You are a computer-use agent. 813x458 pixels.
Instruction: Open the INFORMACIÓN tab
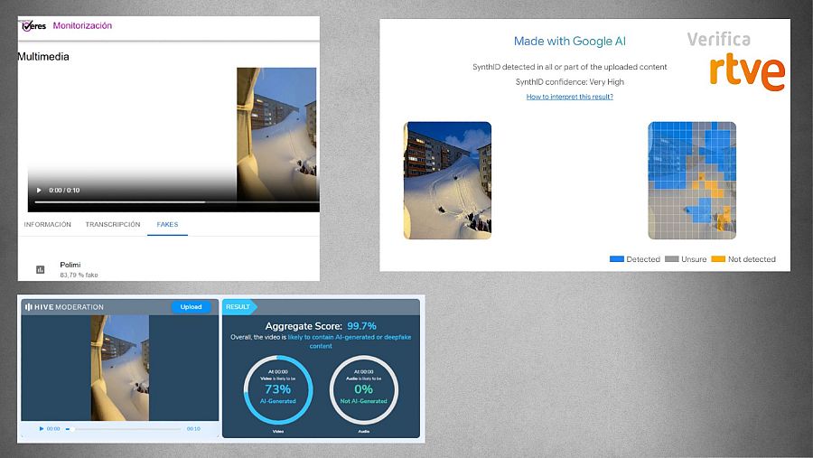(48, 225)
